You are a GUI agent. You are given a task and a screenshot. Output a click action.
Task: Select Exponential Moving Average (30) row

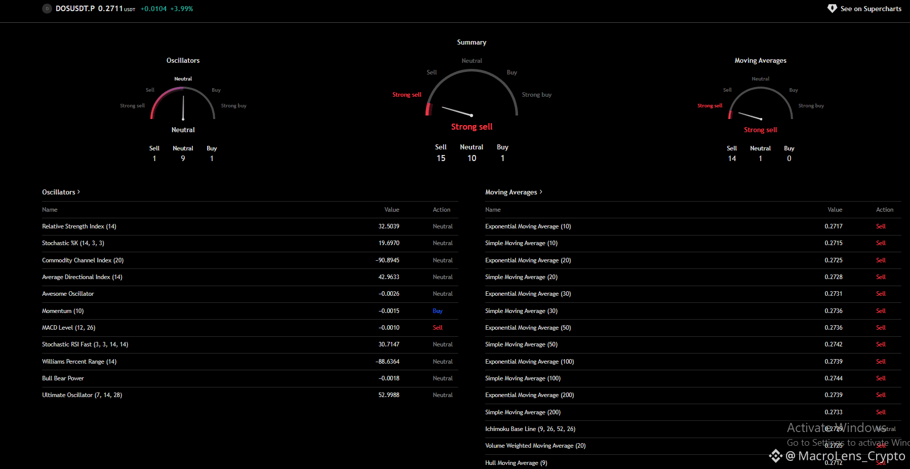tap(693, 294)
